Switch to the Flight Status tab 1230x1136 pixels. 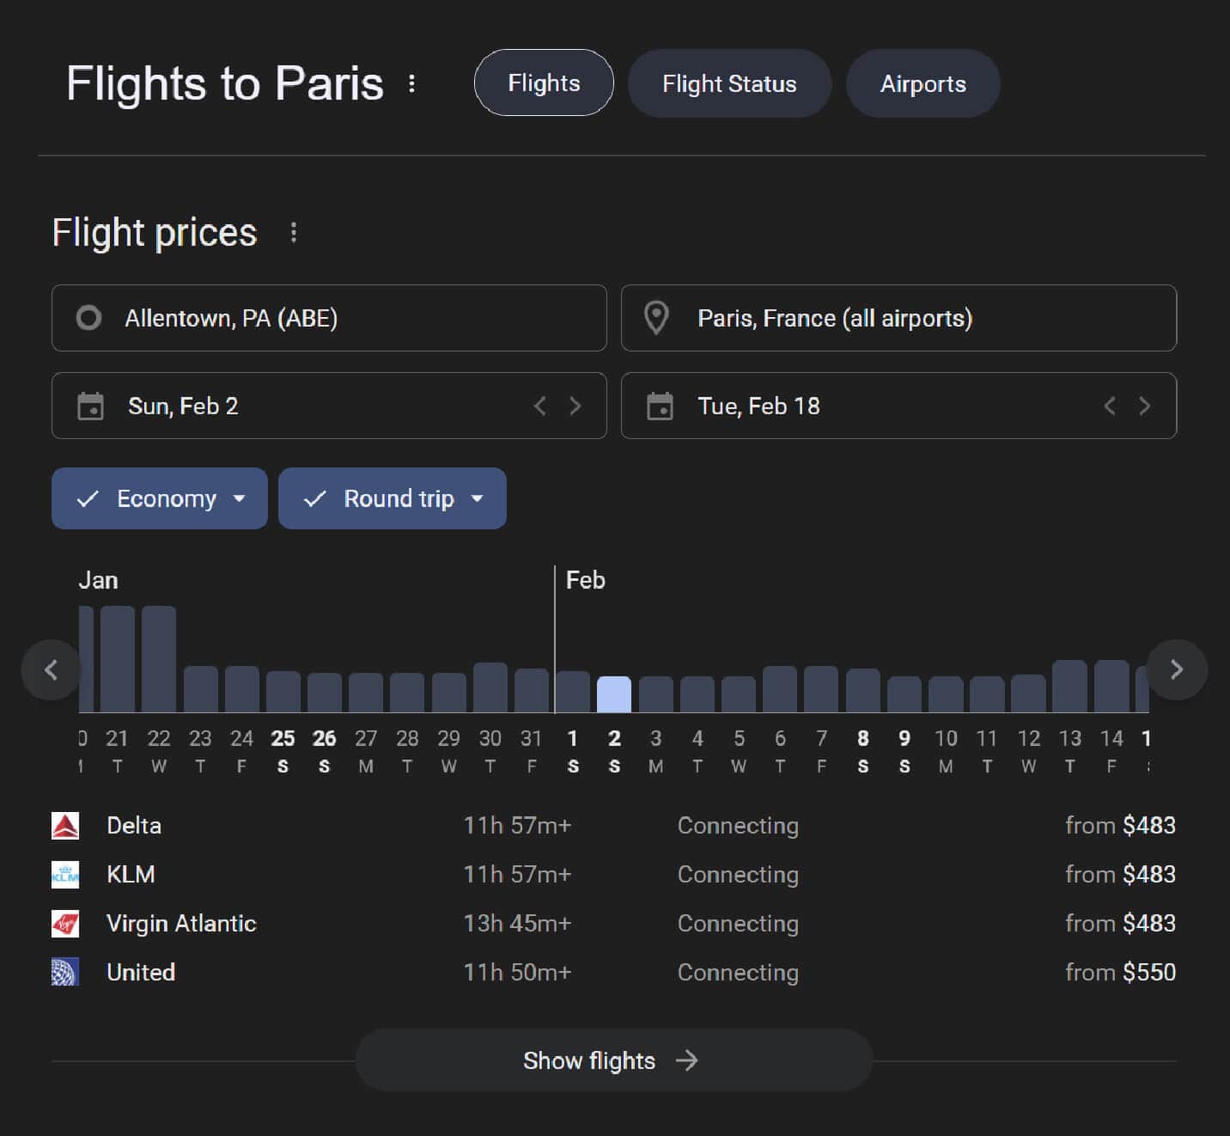point(729,83)
